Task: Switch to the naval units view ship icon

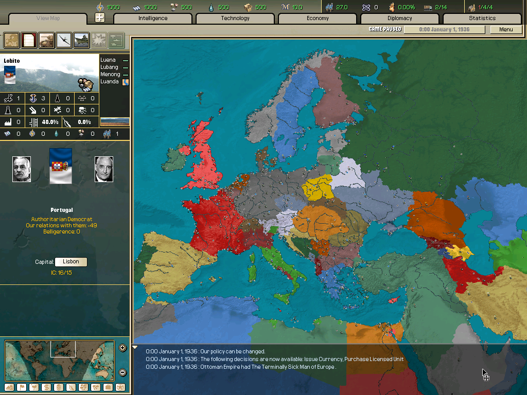Action: click(x=81, y=40)
